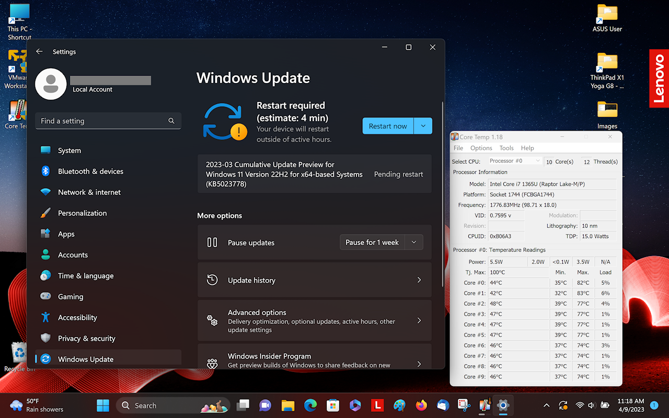669x418 pixels.
Task: Open Snipping Tool from taskbar
Action: [463, 405]
